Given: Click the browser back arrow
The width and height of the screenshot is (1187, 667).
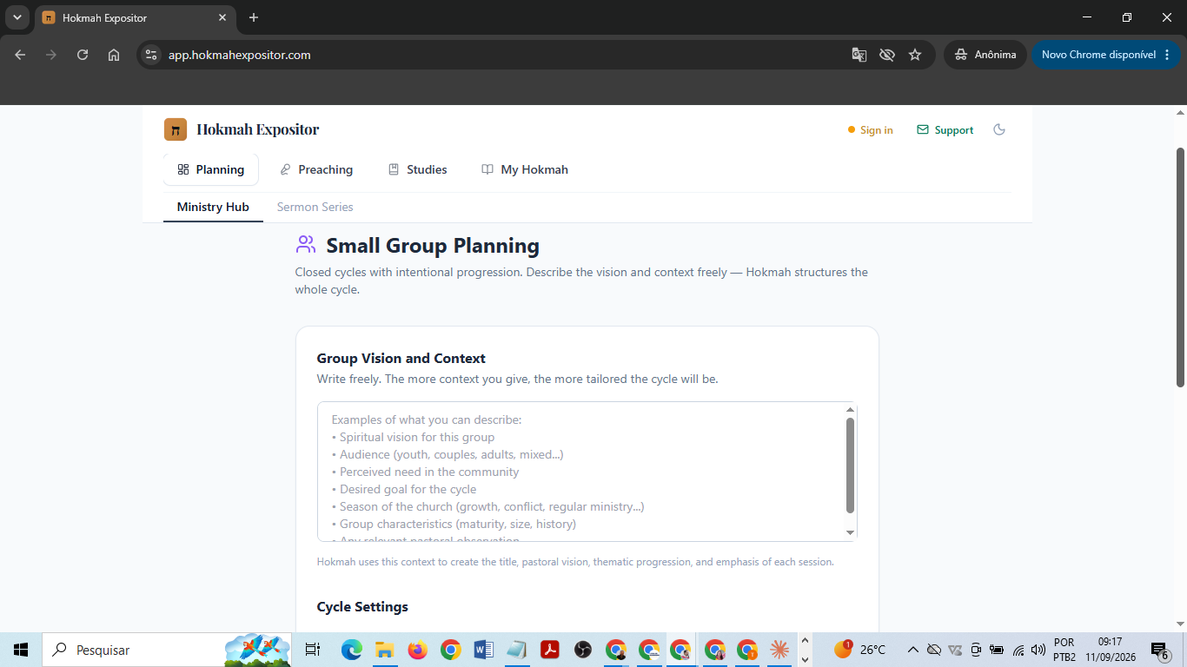Looking at the screenshot, I should (x=20, y=55).
